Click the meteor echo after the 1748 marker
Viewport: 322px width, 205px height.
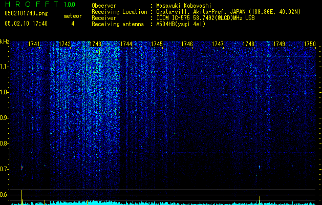click(x=260, y=167)
